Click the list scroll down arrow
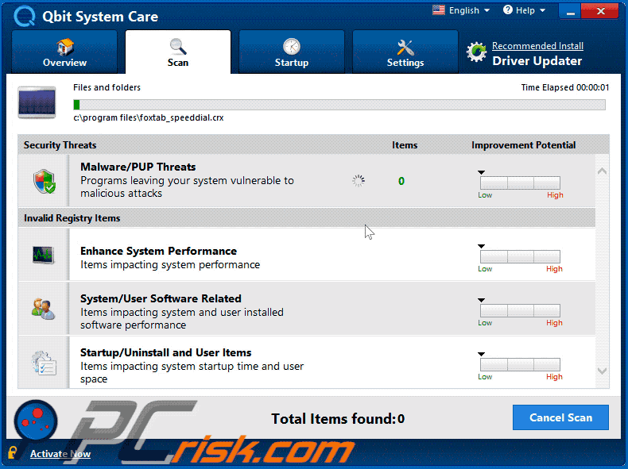This screenshot has width=628, height=469. tap(602, 371)
